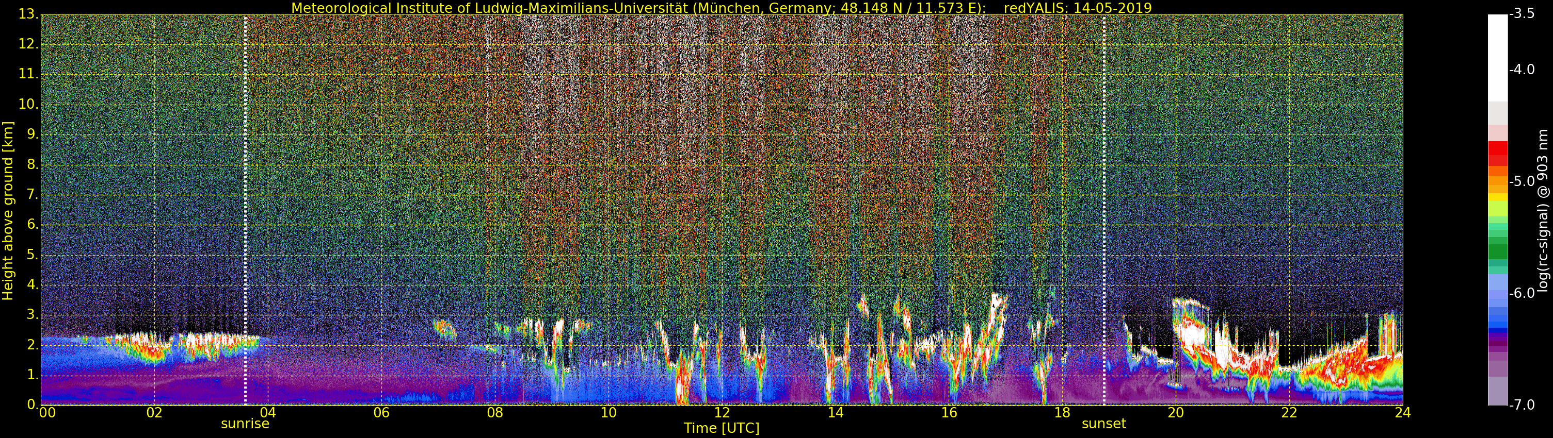Screen dimensions: 1553x438
Task: Click the '-4.0' colorbar value
Action: (x=1522, y=70)
